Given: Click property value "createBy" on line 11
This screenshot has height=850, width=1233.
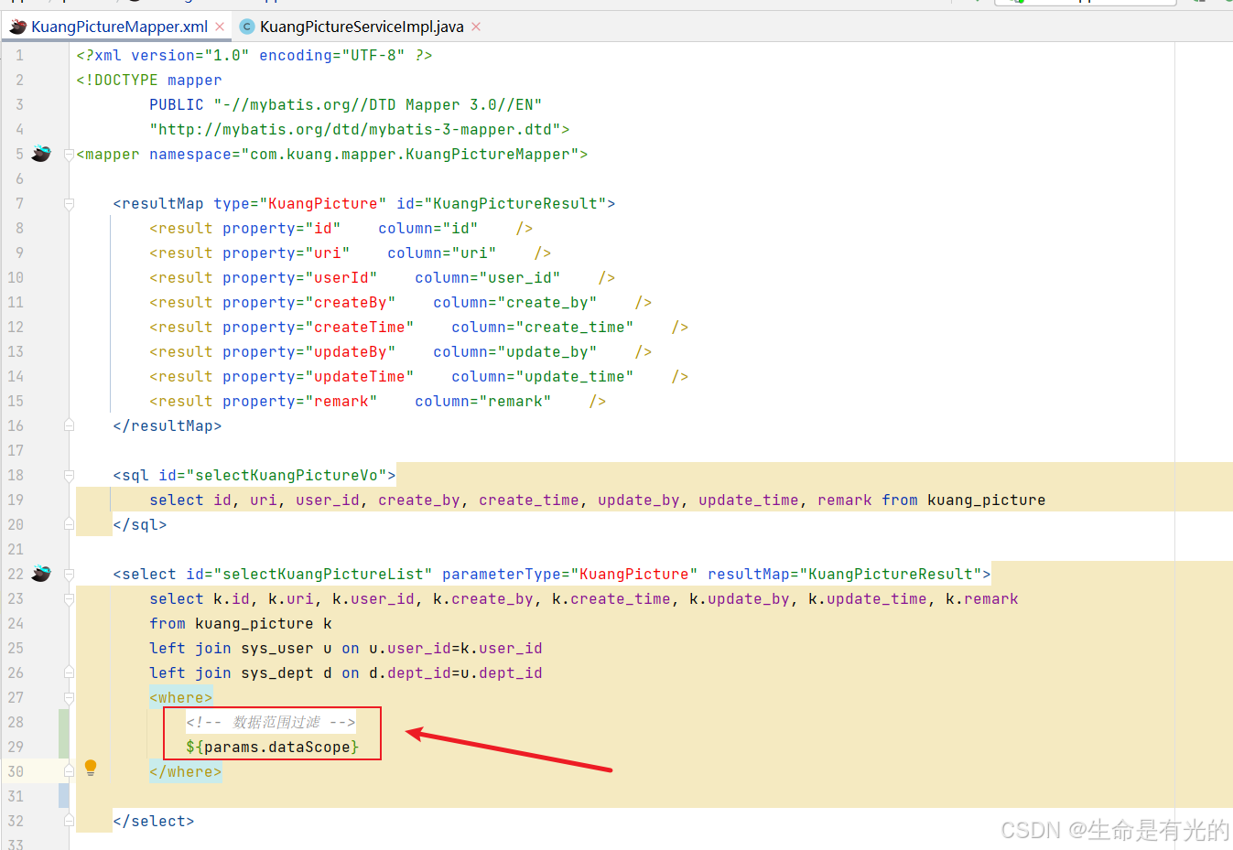Looking at the screenshot, I should coord(351,302).
